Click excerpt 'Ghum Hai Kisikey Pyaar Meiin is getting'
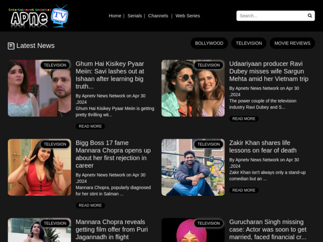 (x=115, y=109)
